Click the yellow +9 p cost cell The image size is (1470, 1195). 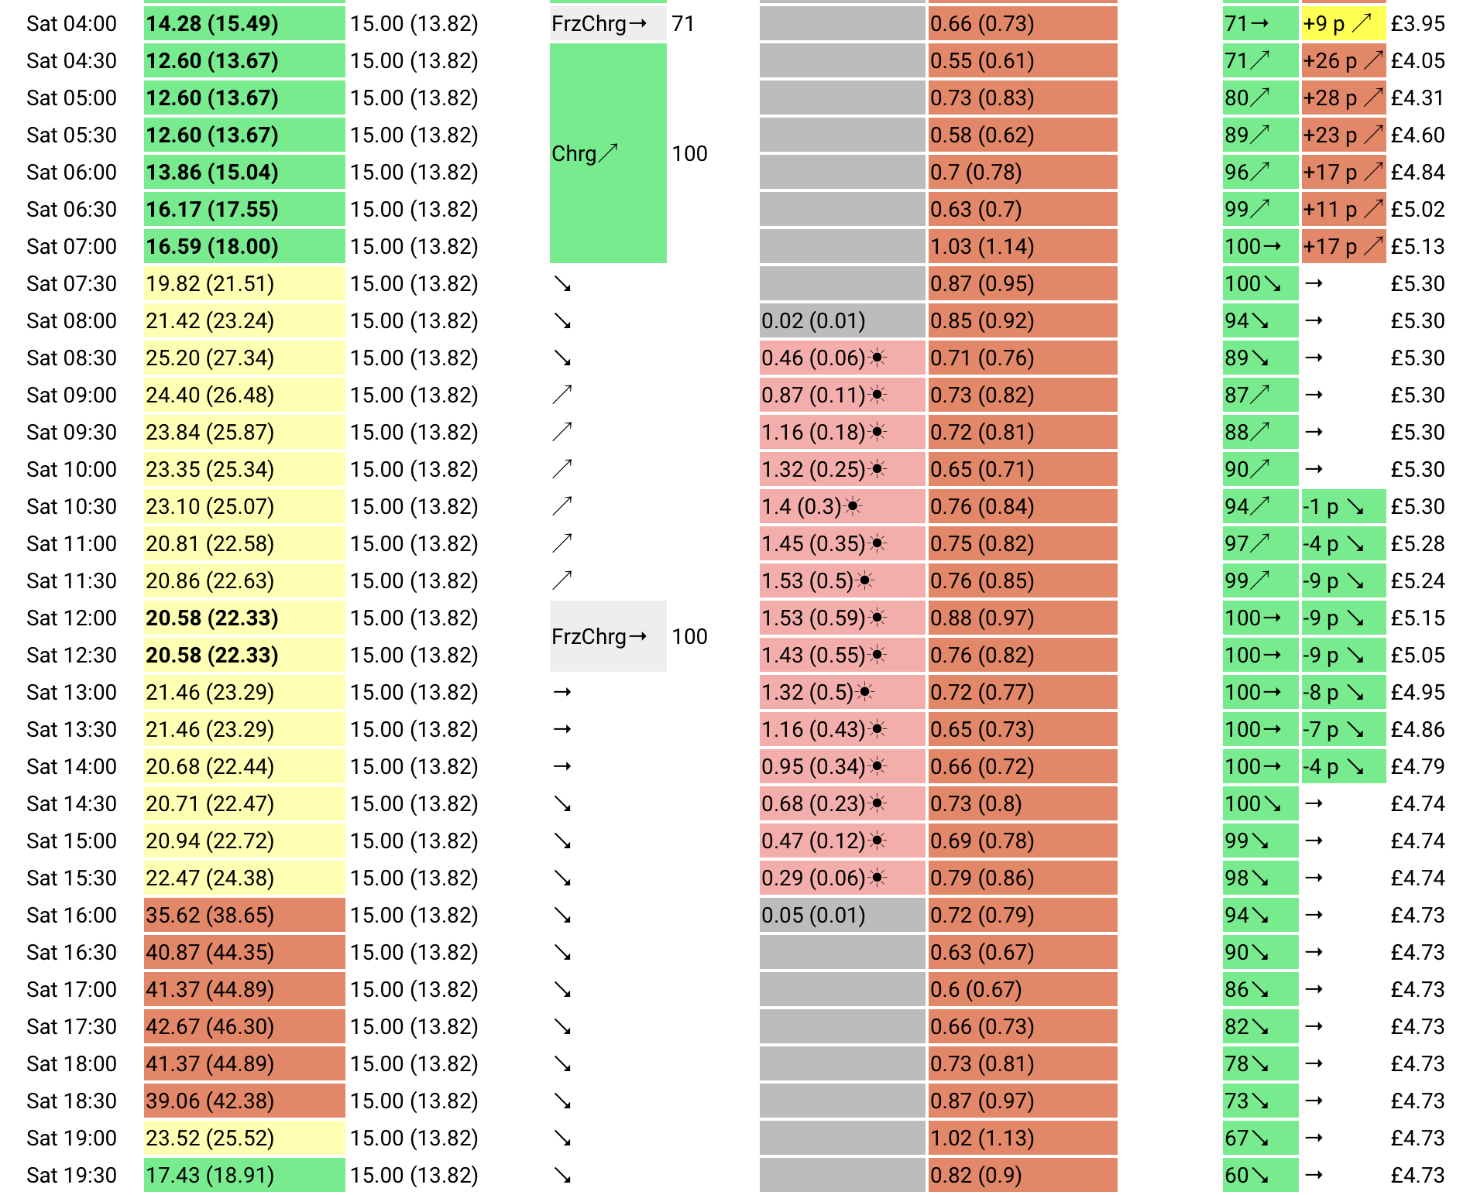point(1343,23)
